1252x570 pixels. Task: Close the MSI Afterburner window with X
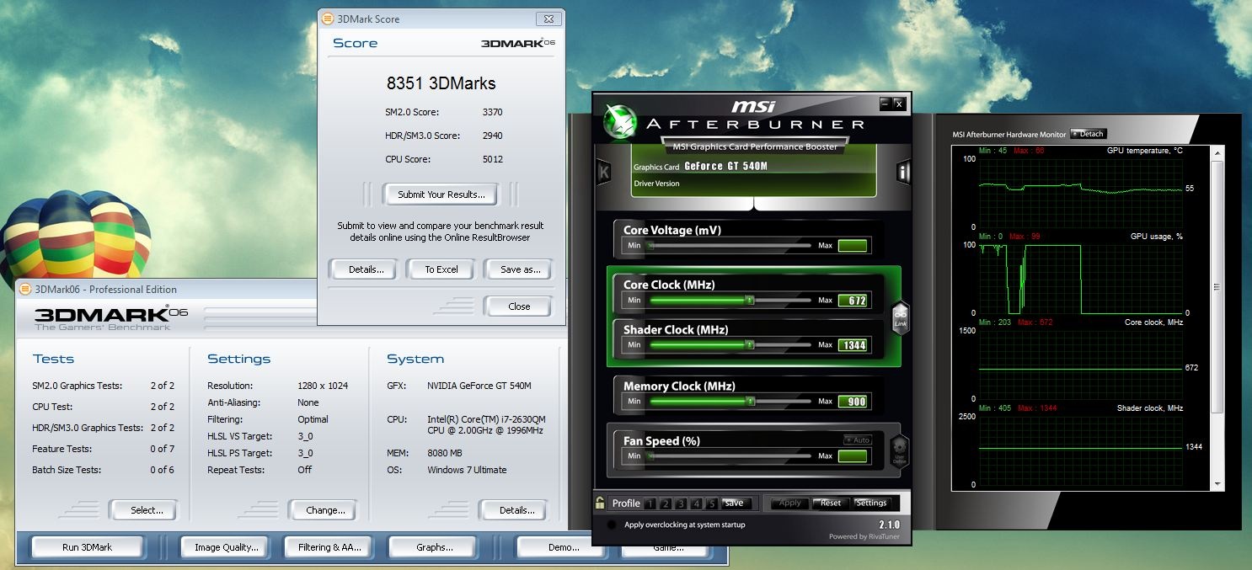[899, 104]
